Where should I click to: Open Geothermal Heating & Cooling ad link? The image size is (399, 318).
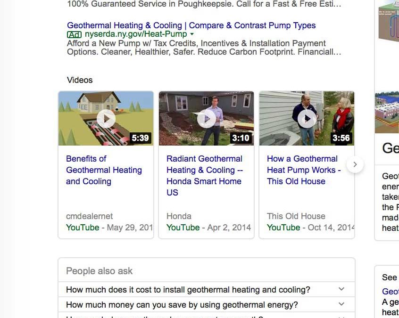click(191, 25)
